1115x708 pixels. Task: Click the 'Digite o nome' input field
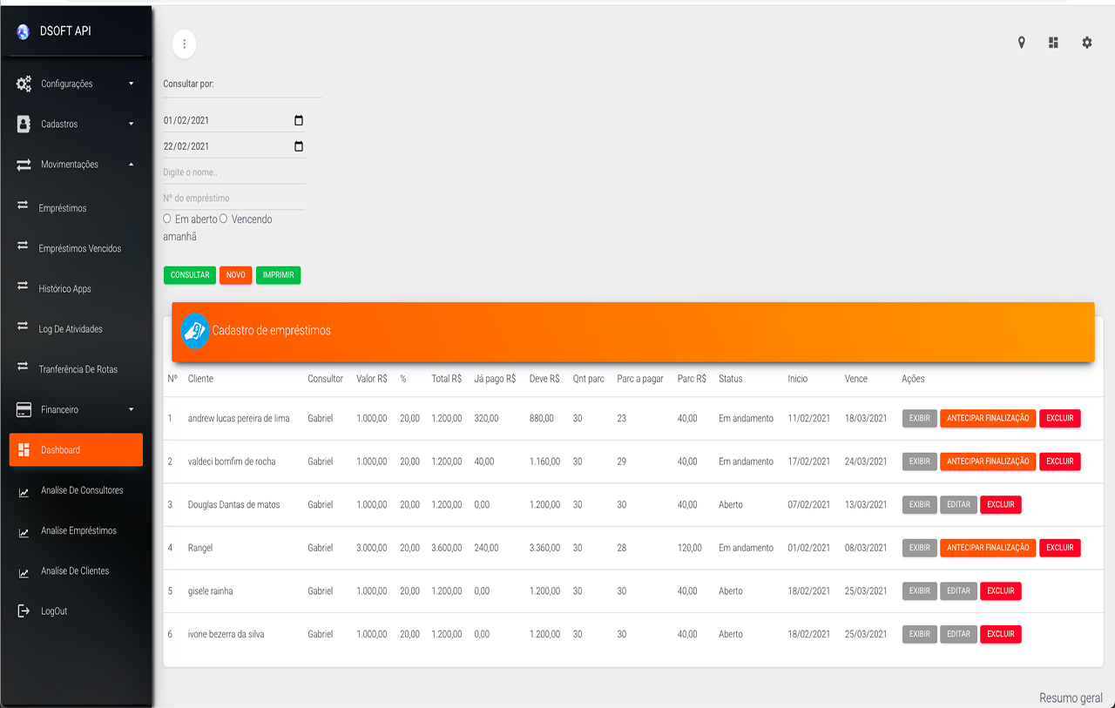[233, 172]
